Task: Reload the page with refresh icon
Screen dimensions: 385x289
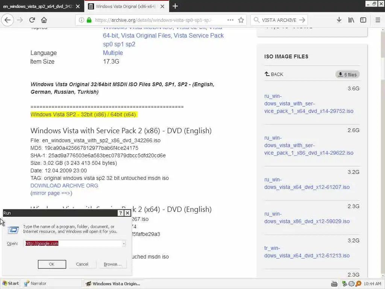Action: (x=32, y=20)
